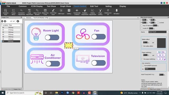This screenshot has height=95, width=169.
Task: Select the Bit Button tool
Action: 116,12
